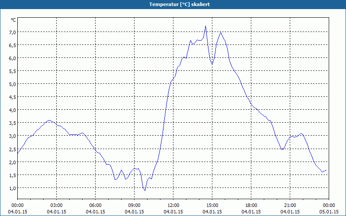Select the 4,0 y-axis label
The image size is (346, 216).
(x=13, y=110)
